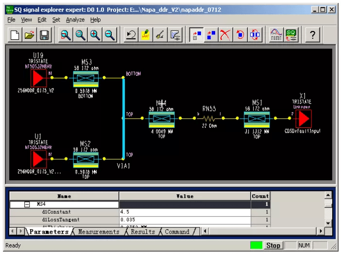Viewport: 341px width, 254px height.
Task: Save the topology using the floppy disk icon
Action: (44, 35)
